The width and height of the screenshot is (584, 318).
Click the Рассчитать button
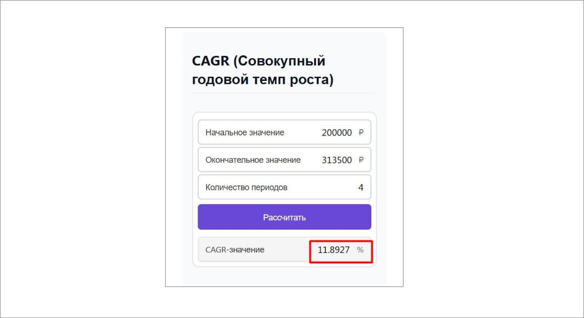(x=284, y=217)
